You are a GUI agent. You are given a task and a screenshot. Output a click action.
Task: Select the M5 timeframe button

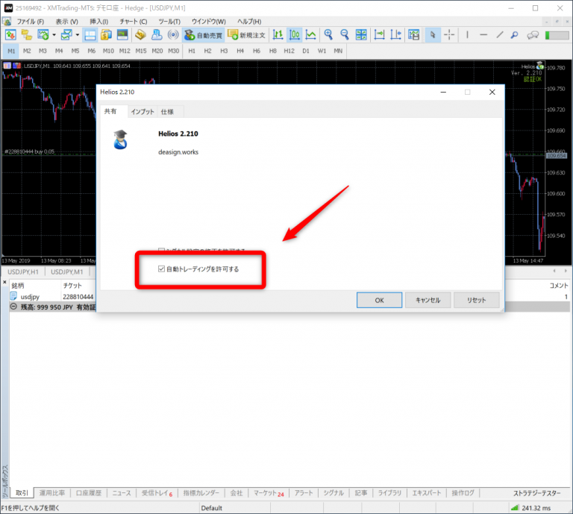click(x=75, y=51)
